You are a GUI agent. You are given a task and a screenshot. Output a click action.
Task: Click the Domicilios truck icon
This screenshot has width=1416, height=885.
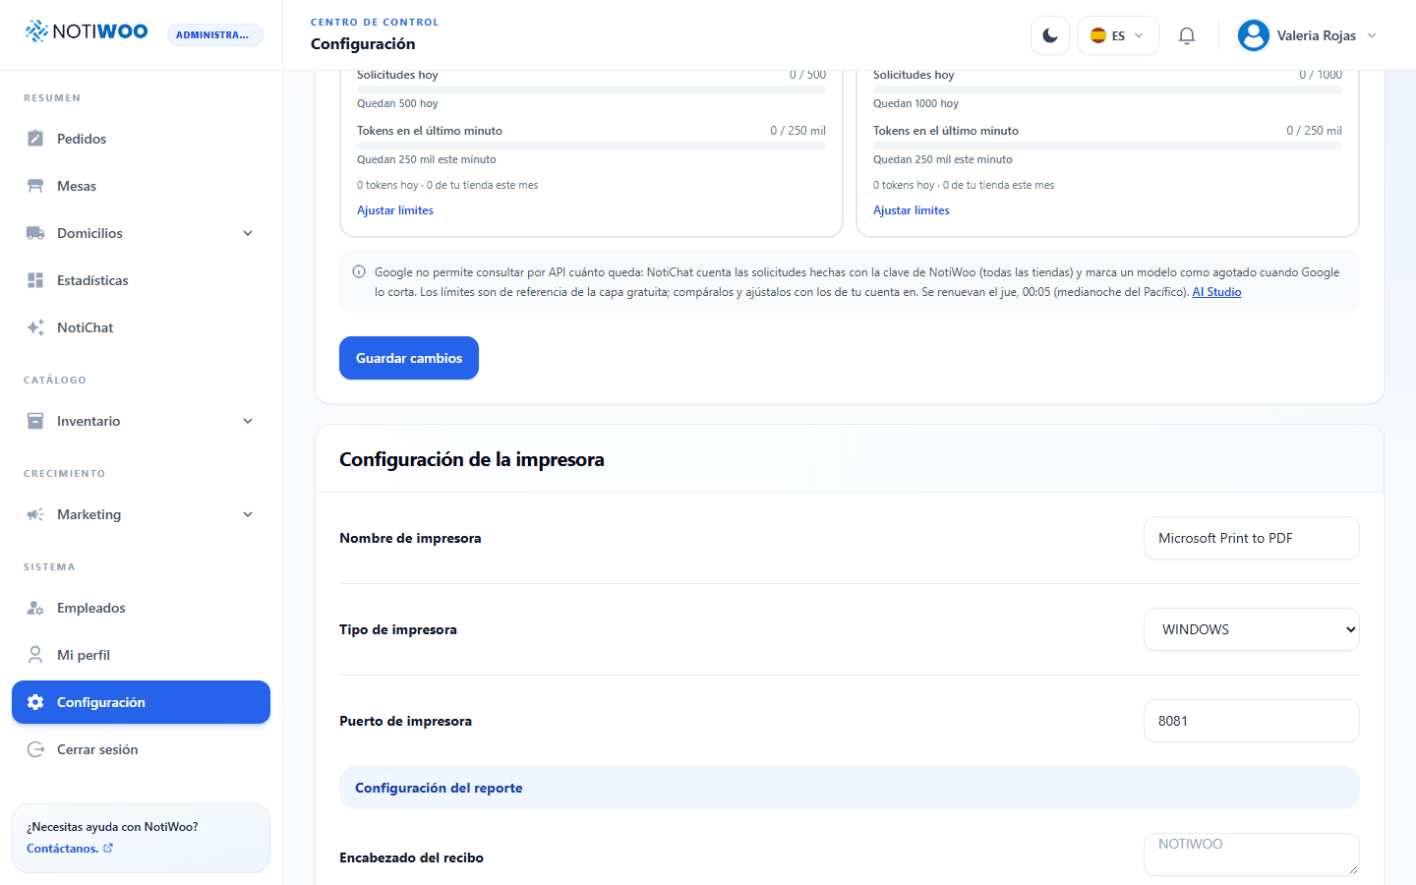(35, 233)
